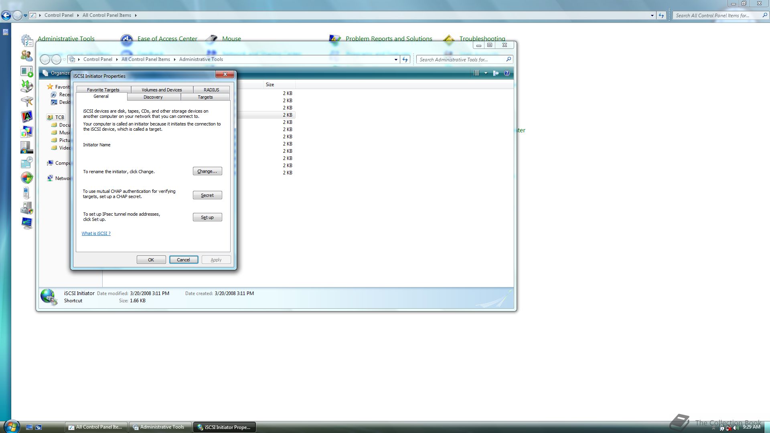Open the Personalization colorful monitor icon
The width and height of the screenshot is (770, 433).
pyautogui.click(x=27, y=132)
